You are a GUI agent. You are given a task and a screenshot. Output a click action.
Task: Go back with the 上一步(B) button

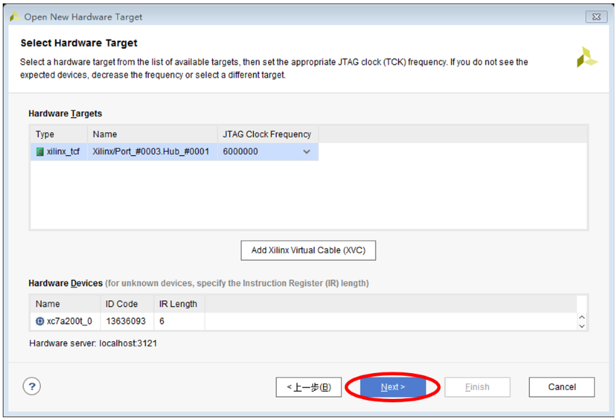tap(309, 387)
